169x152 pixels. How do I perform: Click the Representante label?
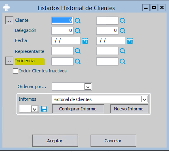click(x=30, y=51)
